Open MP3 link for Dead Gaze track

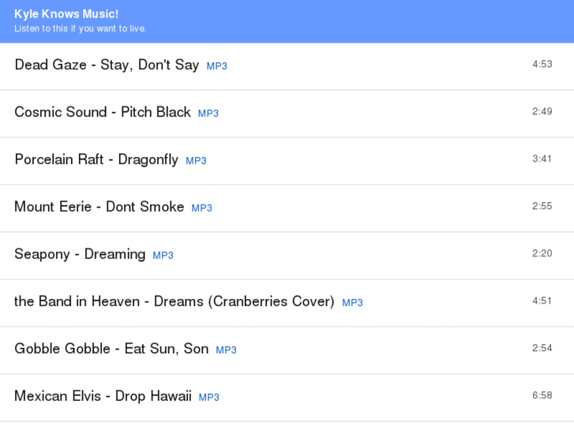(x=217, y=66)
